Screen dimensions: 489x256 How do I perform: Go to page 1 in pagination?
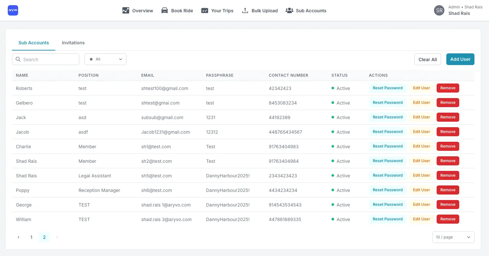pos(31,237)
